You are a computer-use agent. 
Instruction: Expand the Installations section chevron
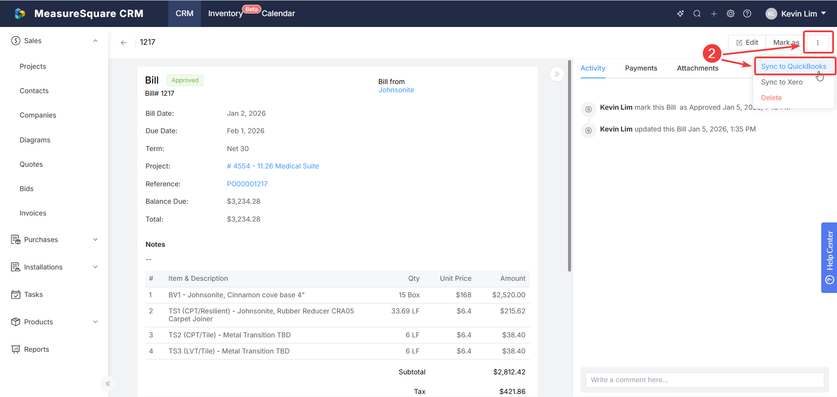tap(95, 267)
